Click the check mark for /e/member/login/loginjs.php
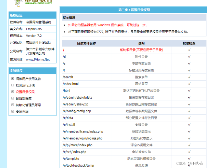This screenshot has width=207, height=168. [189, 138]
